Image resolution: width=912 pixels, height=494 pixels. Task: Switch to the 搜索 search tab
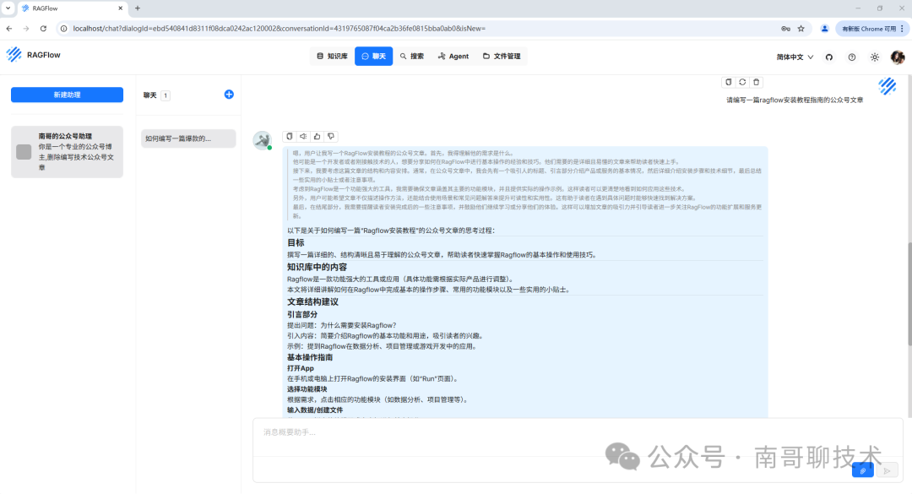pyautogui.click(x=412, y=57)
